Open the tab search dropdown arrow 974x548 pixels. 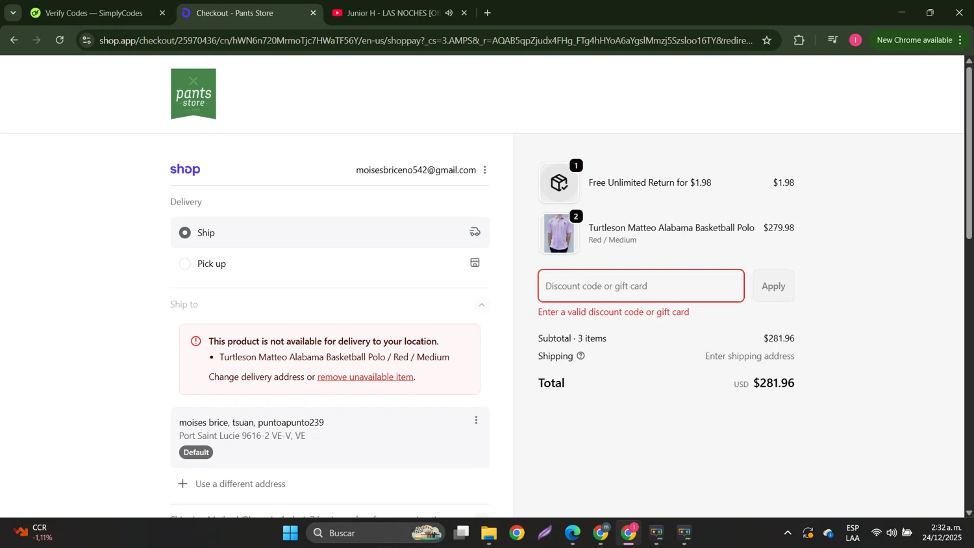point(13,13)
